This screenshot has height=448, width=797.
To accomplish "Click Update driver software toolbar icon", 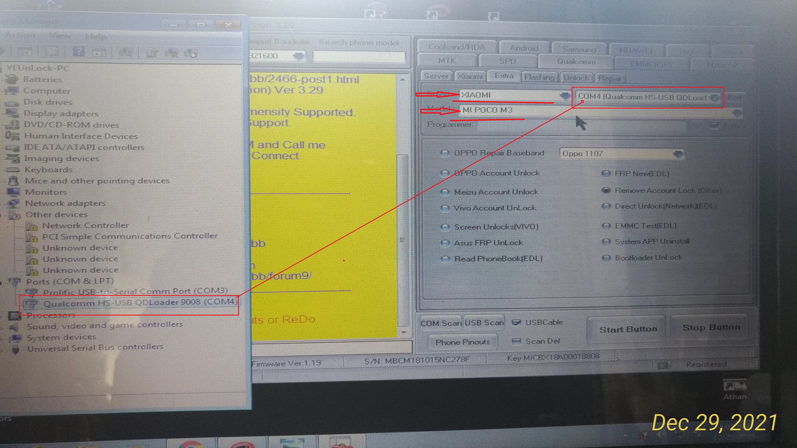I will point(153,52).
